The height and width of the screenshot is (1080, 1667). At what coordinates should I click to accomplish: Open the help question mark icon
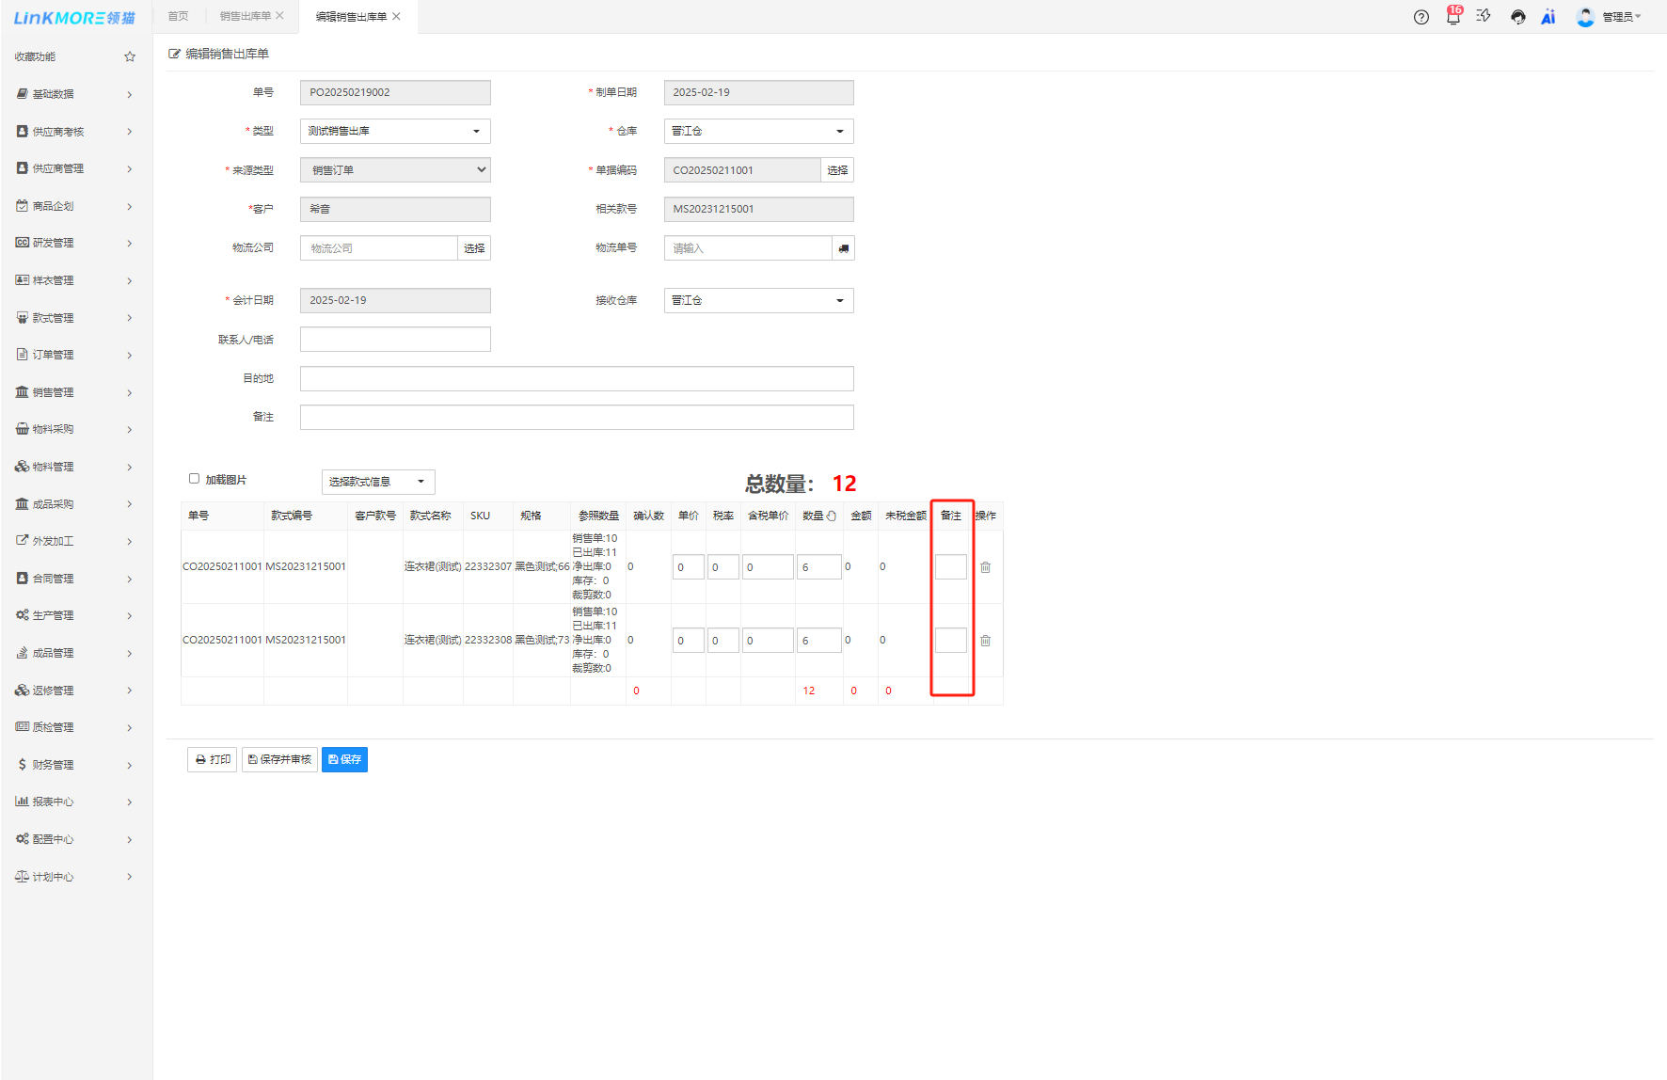click(x=1421, y=17)
